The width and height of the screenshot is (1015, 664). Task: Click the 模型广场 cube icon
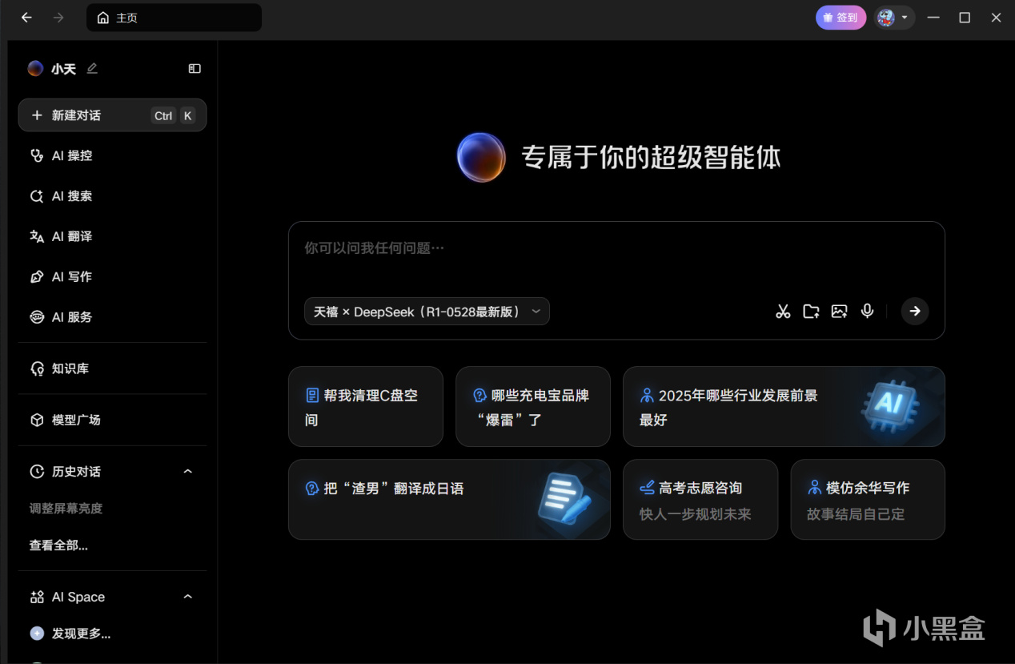(37, 420)
